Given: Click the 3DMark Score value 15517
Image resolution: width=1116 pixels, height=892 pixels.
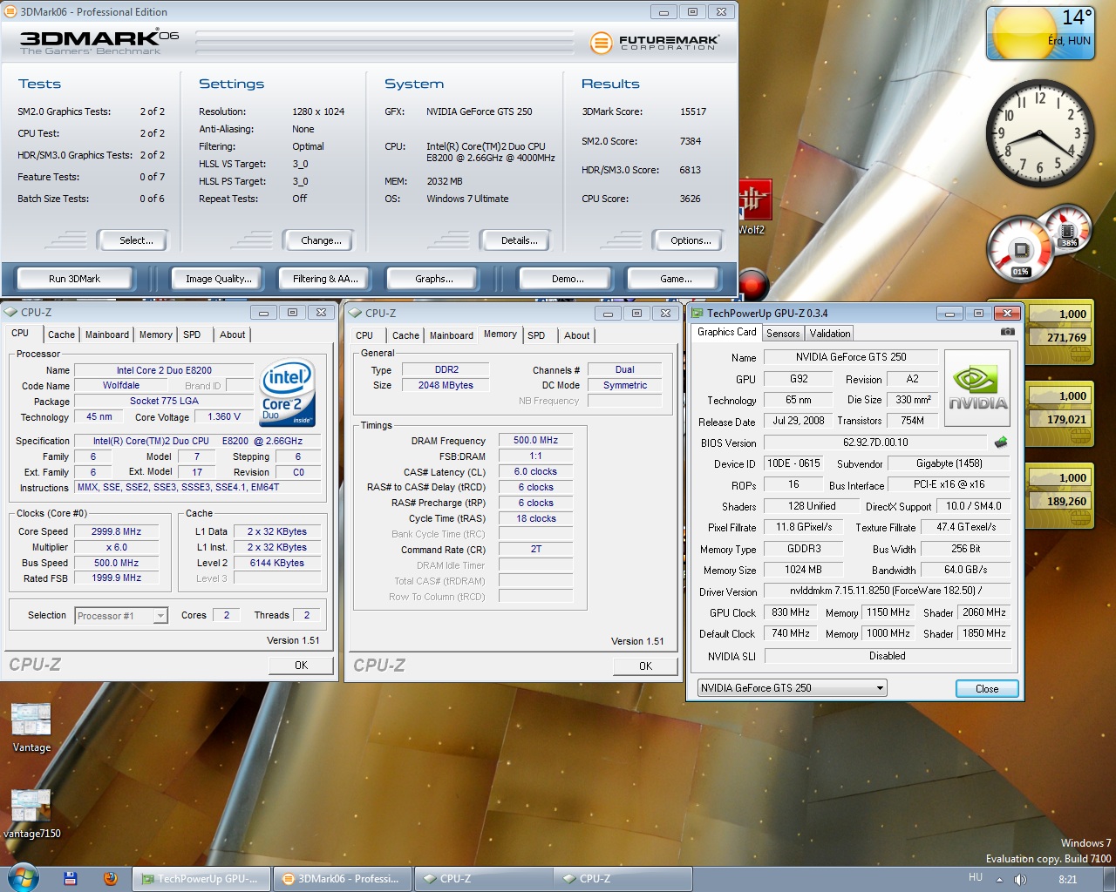Looking at the screenshot, I should (693, 111).
